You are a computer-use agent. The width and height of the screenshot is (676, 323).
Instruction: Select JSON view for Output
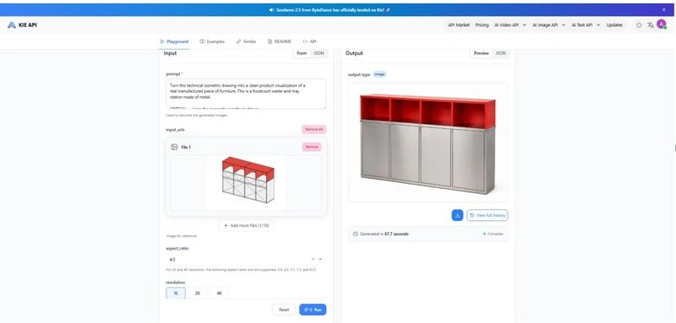[500, 53]
